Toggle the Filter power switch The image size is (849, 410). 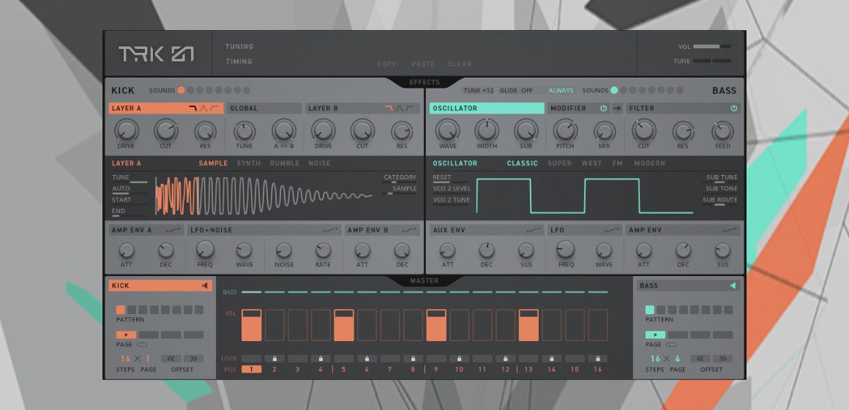(x=733, y=108)
